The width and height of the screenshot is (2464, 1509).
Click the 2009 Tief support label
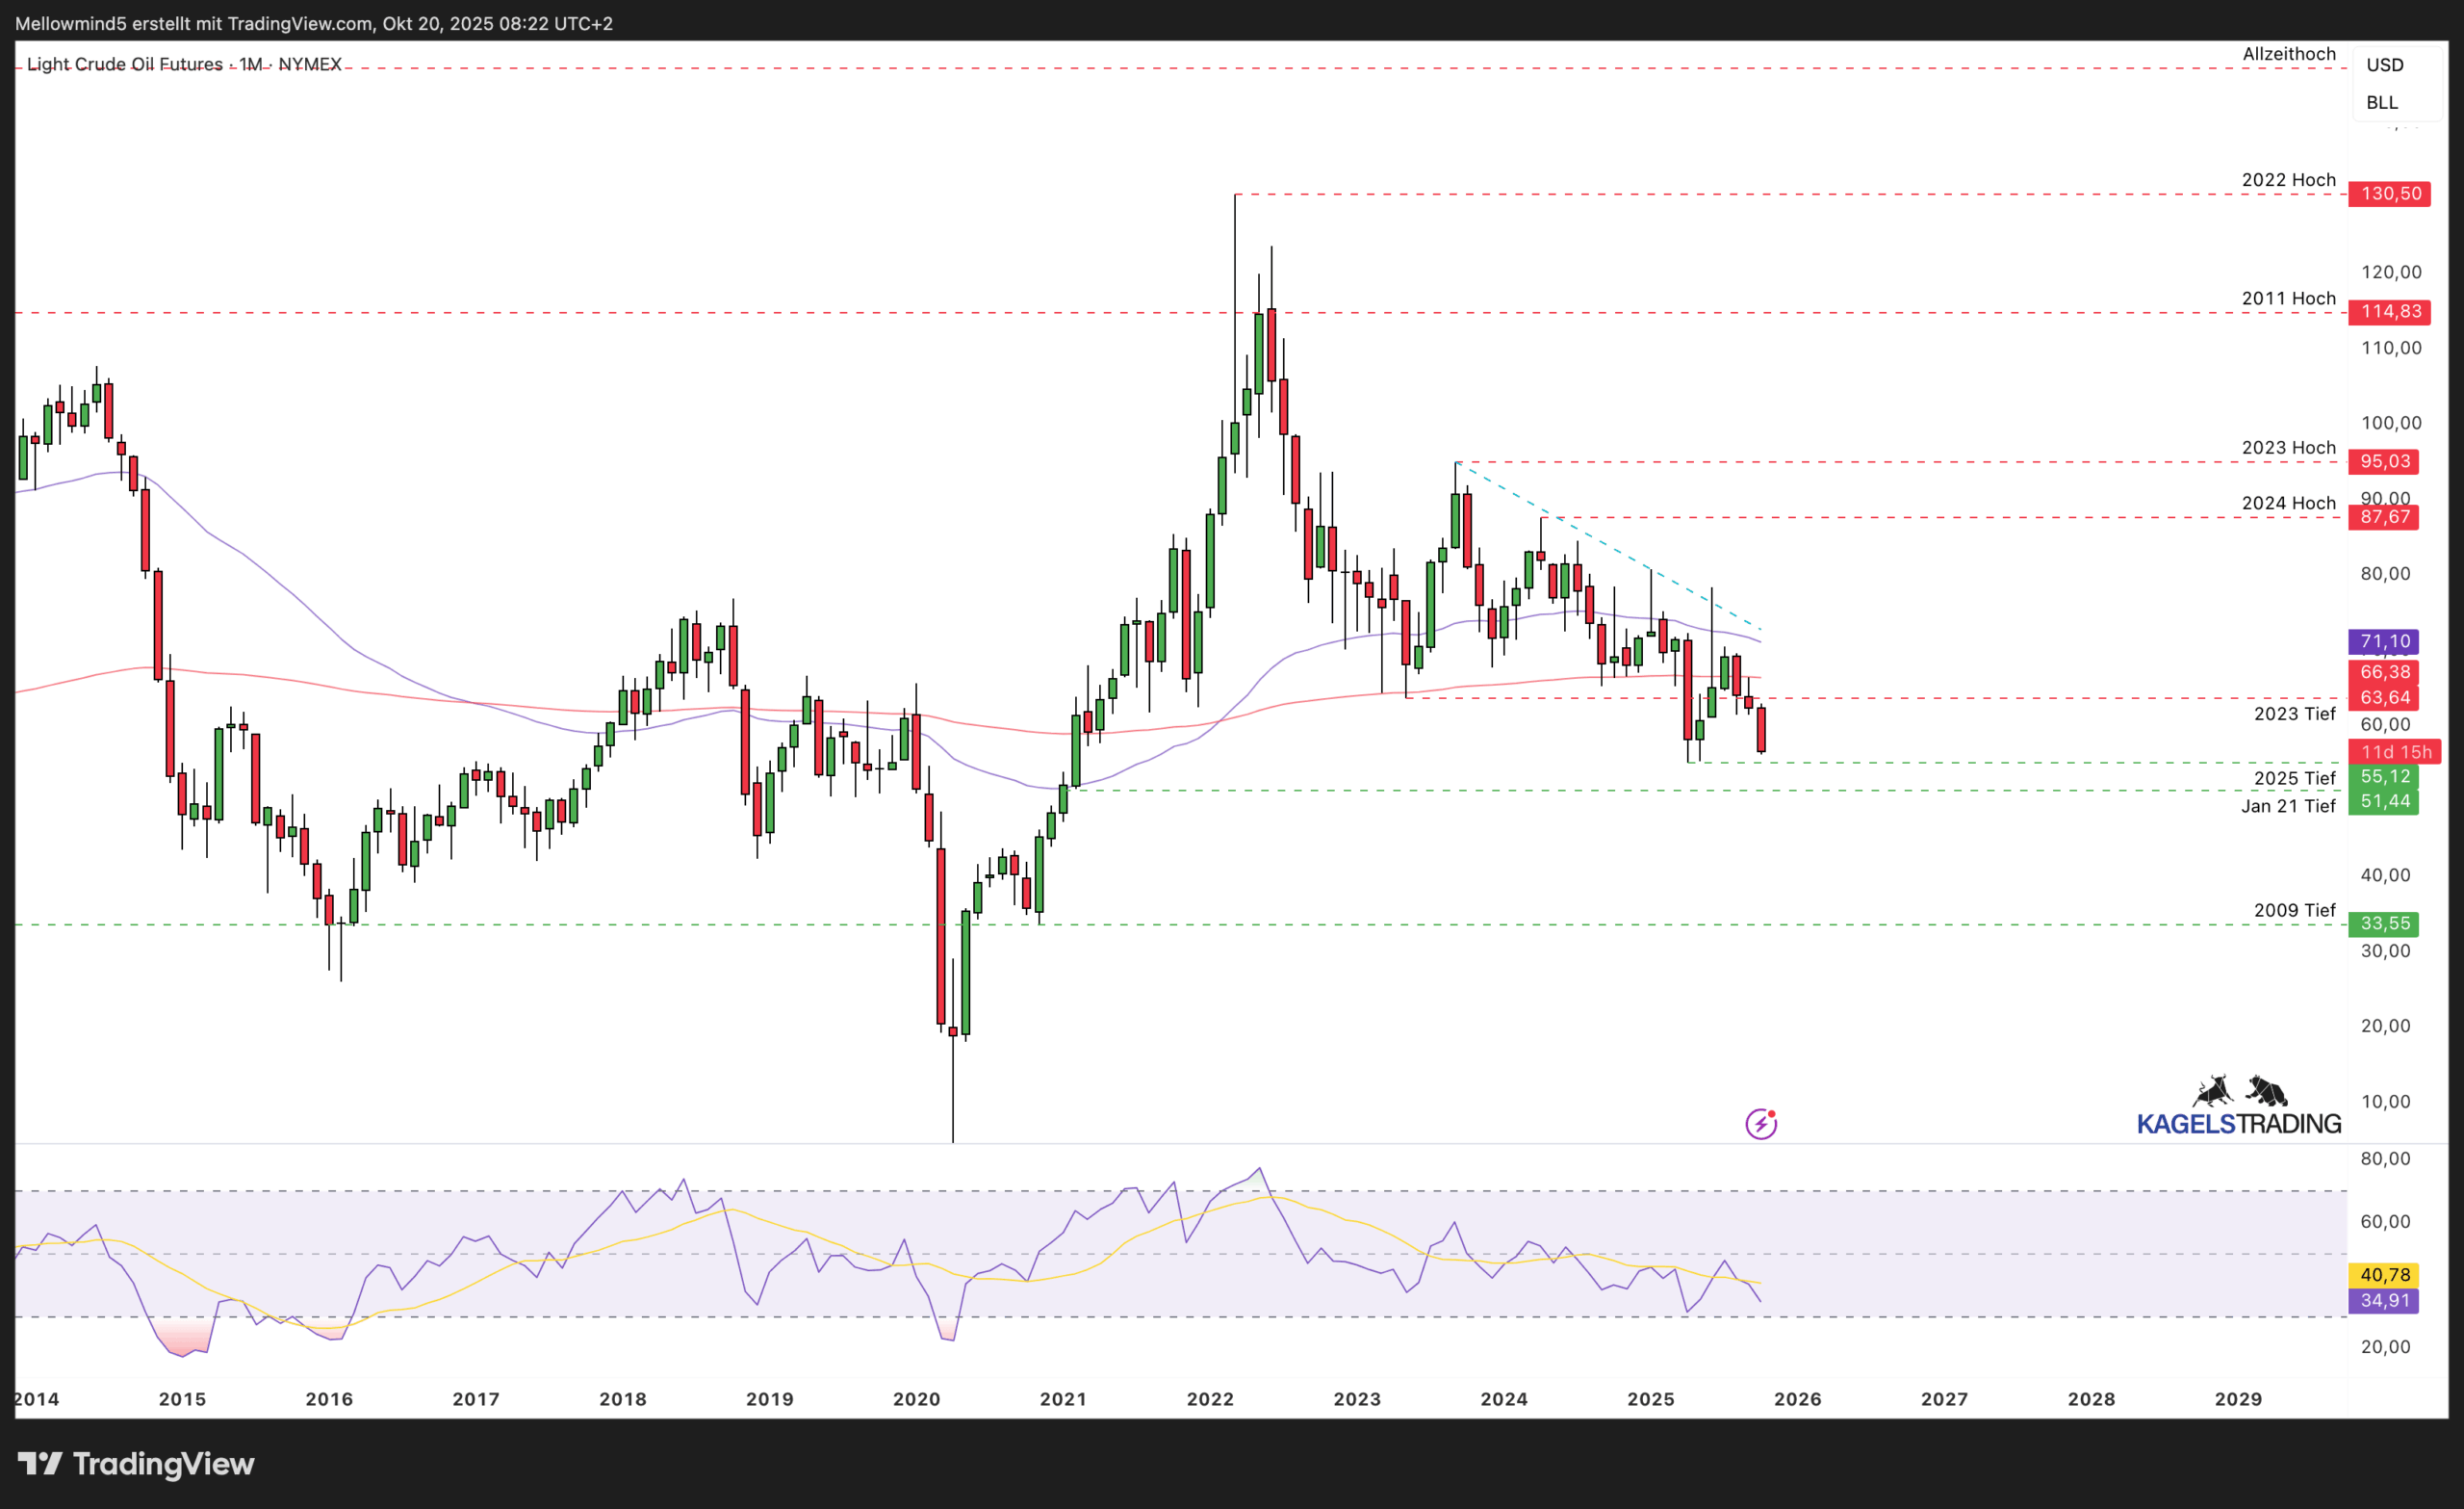point(2294,911)
